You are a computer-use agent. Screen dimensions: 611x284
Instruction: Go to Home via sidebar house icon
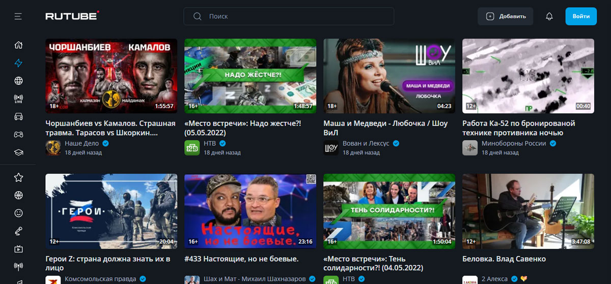pyautogui.click(x=18, y=45)
